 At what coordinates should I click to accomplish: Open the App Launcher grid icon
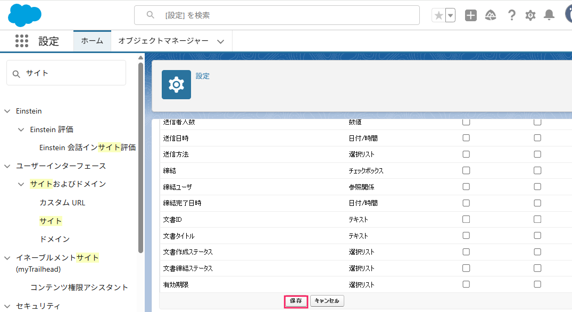(21, 41)
